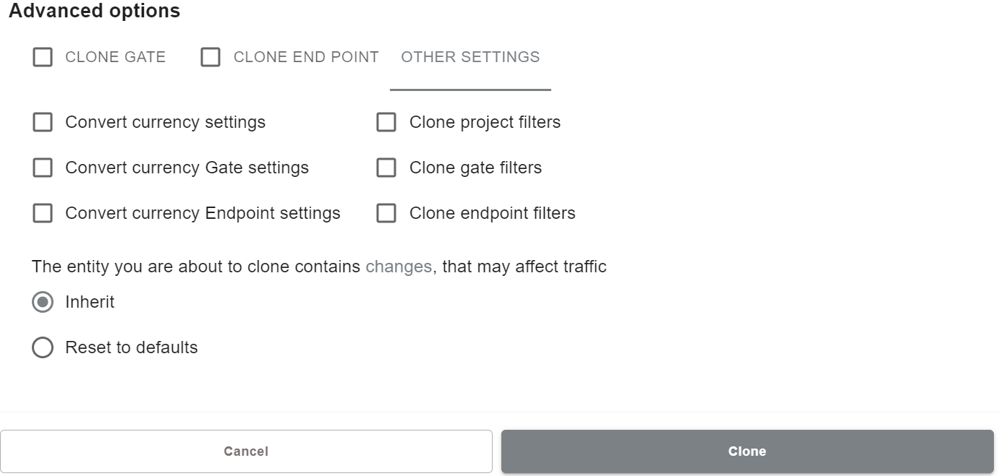Choose the Reset to defaults radio option

[x=43, y=347]
